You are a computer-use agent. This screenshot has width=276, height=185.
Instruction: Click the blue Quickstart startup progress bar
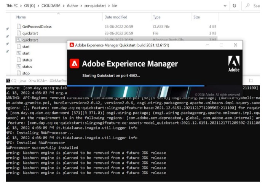136,86
